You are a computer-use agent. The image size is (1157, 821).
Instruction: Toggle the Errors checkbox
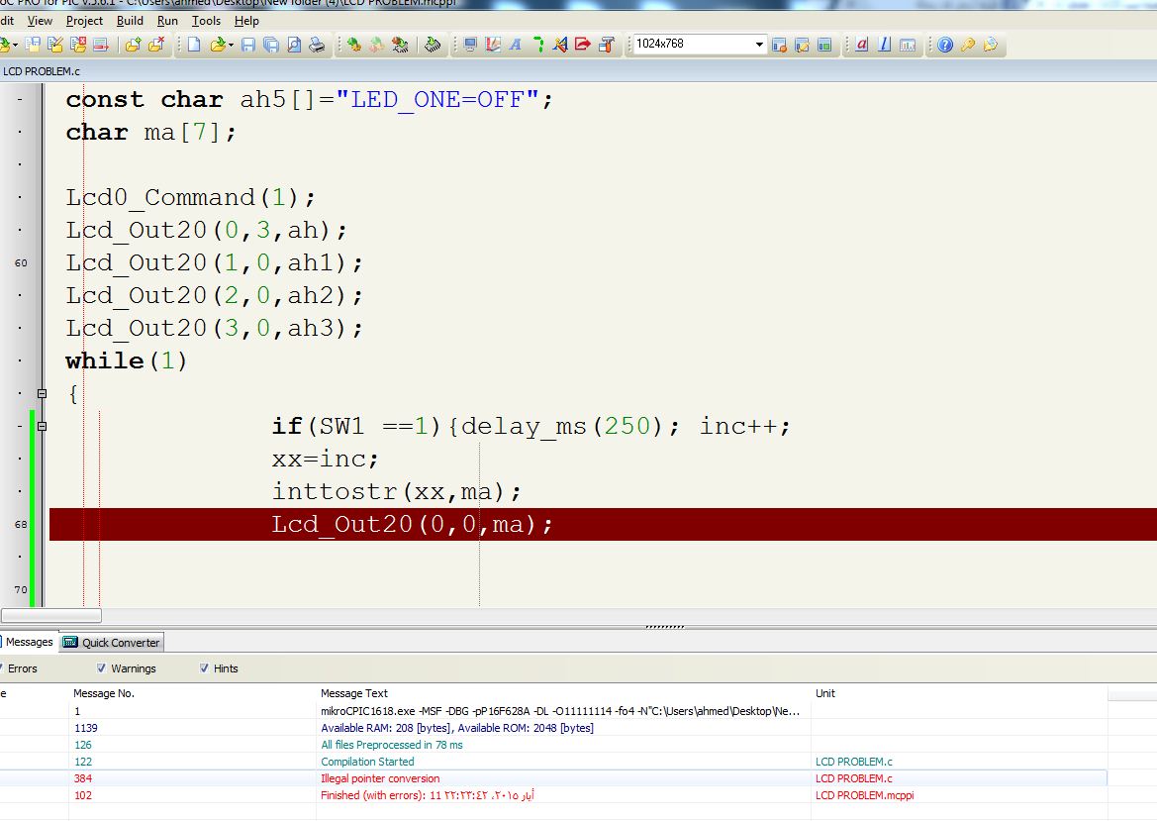coord(1,668)
